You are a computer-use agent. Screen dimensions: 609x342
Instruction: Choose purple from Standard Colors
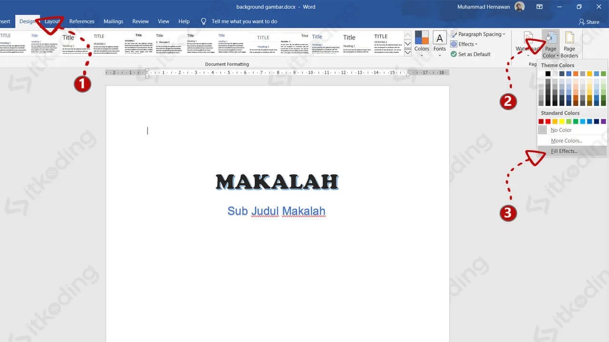pyautogui.click(x=603, y=122)
